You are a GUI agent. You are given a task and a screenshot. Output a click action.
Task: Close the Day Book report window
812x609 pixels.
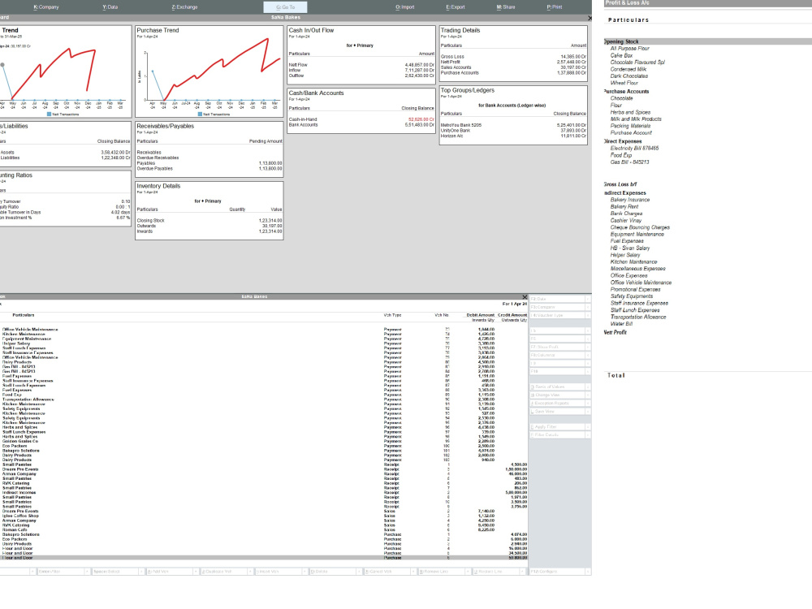[x=525, y=297]
